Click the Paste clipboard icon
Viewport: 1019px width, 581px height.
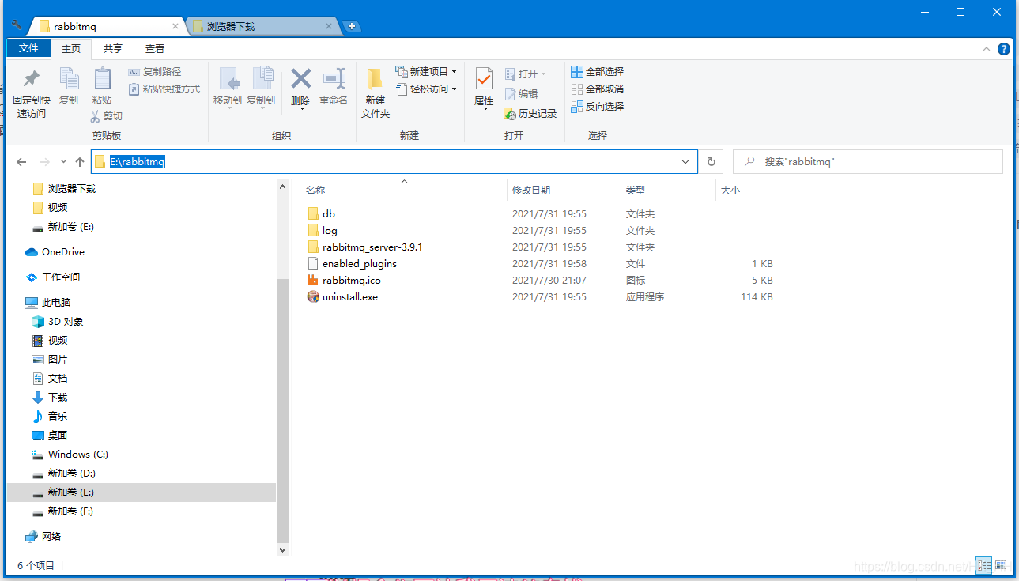click(102, 79)
